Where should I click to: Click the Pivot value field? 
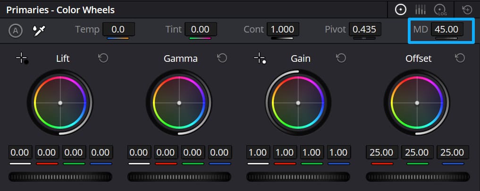point(365,29)
